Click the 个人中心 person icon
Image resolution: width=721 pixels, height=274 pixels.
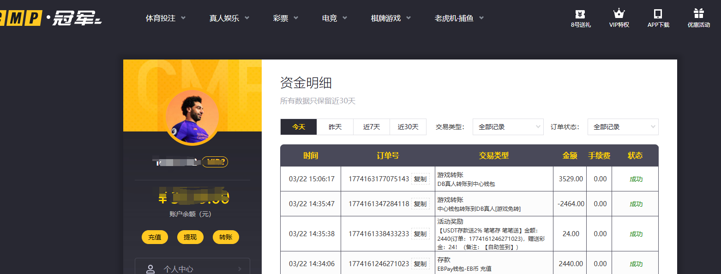coord(150,269)
